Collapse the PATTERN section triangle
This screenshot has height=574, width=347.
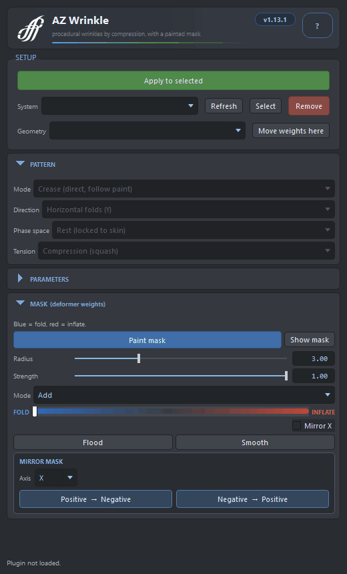click(21, 164)
